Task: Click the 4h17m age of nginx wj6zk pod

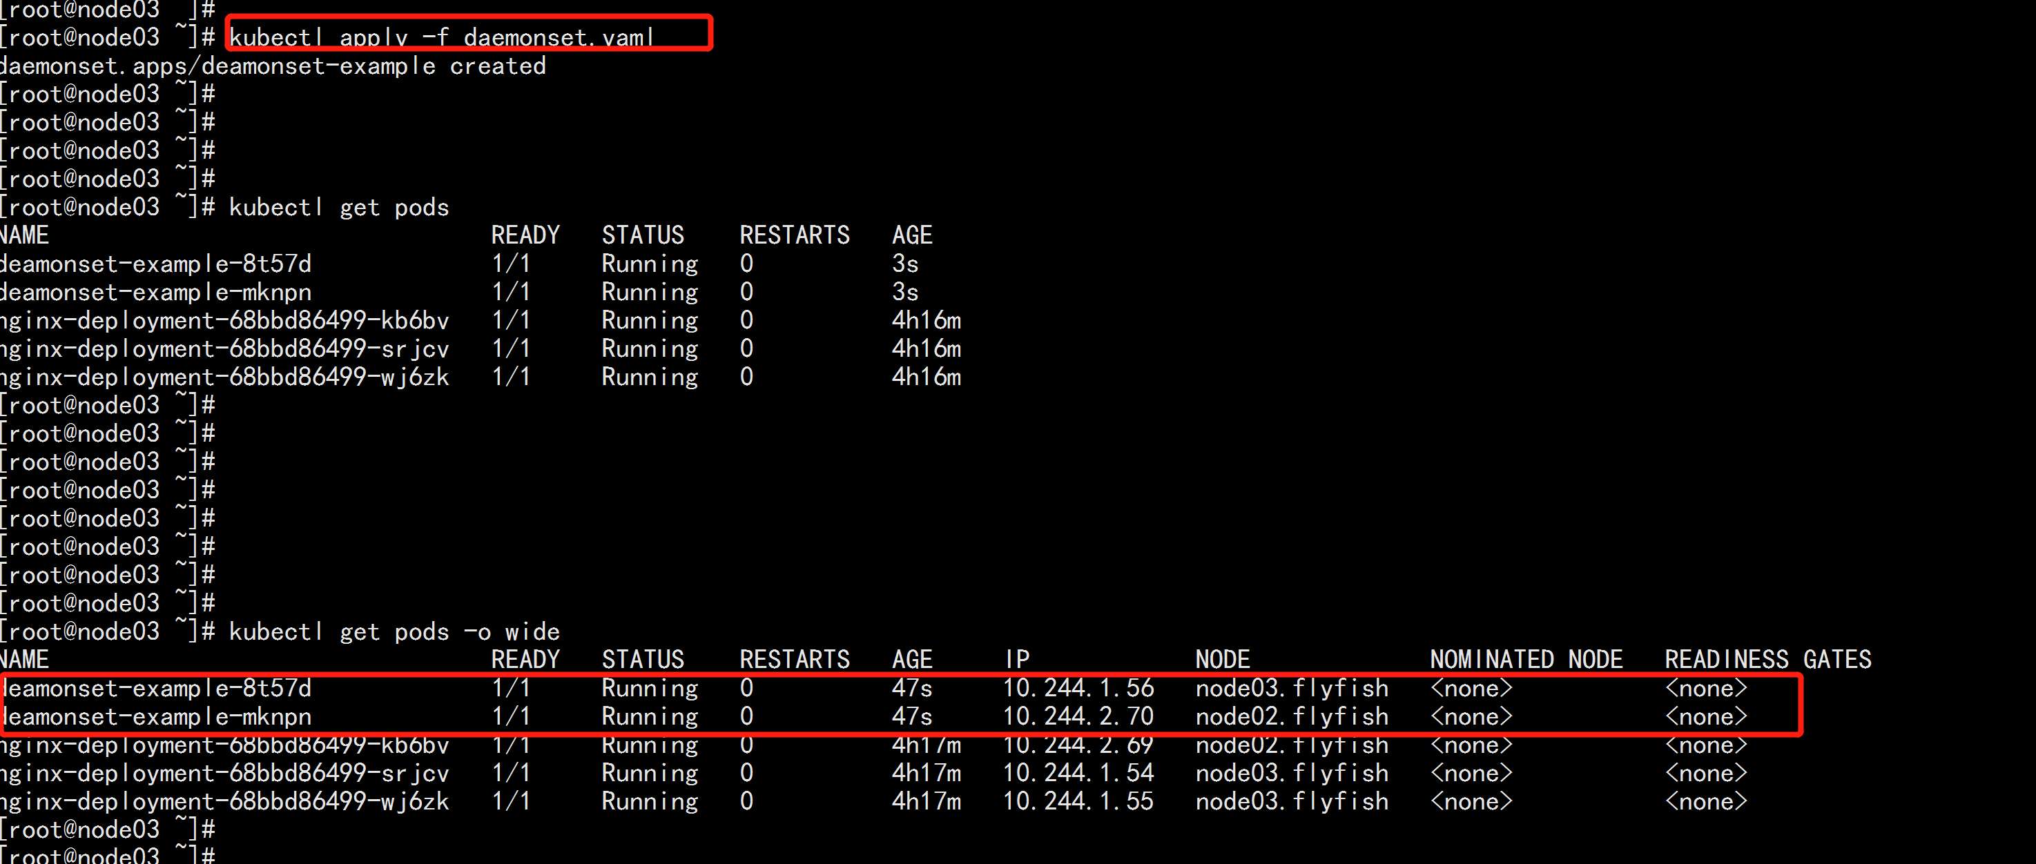Action: pyautogui.click(x=927, y=801)
